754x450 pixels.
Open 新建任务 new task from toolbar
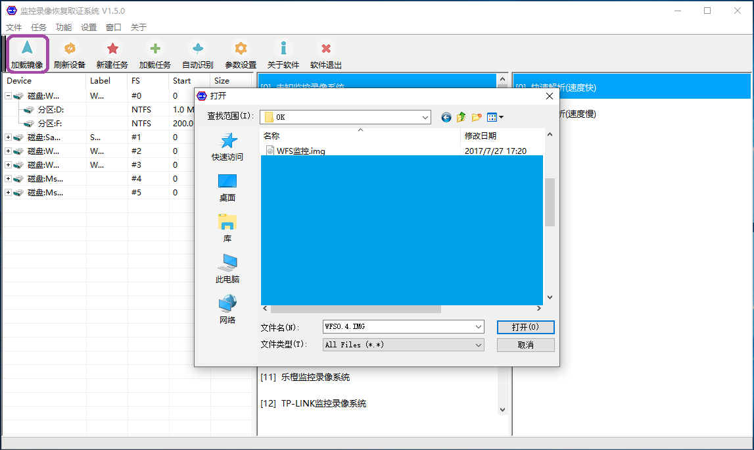[x=112, y=49]
